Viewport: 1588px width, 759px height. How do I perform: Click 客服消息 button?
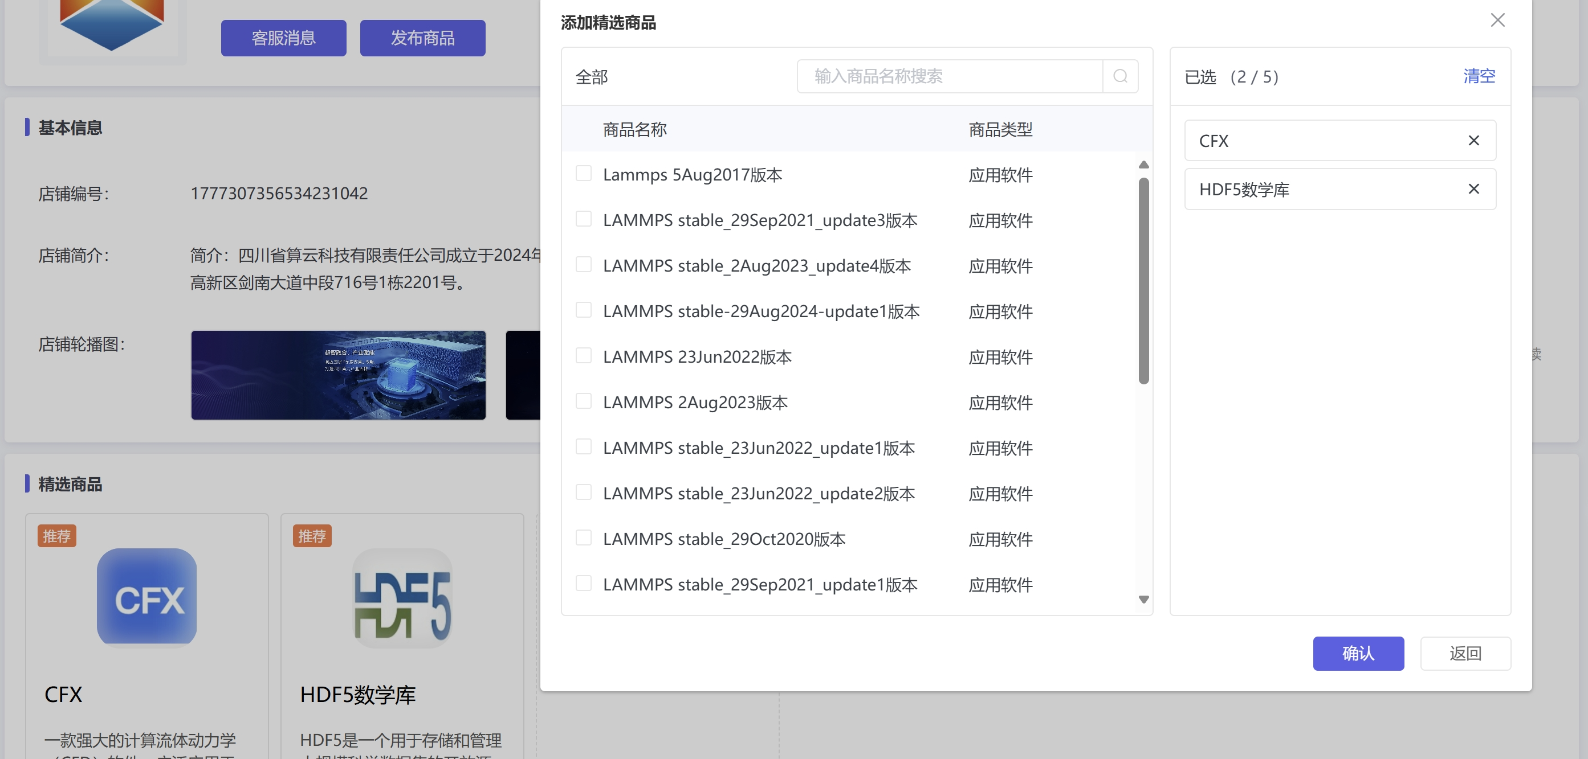284,38
